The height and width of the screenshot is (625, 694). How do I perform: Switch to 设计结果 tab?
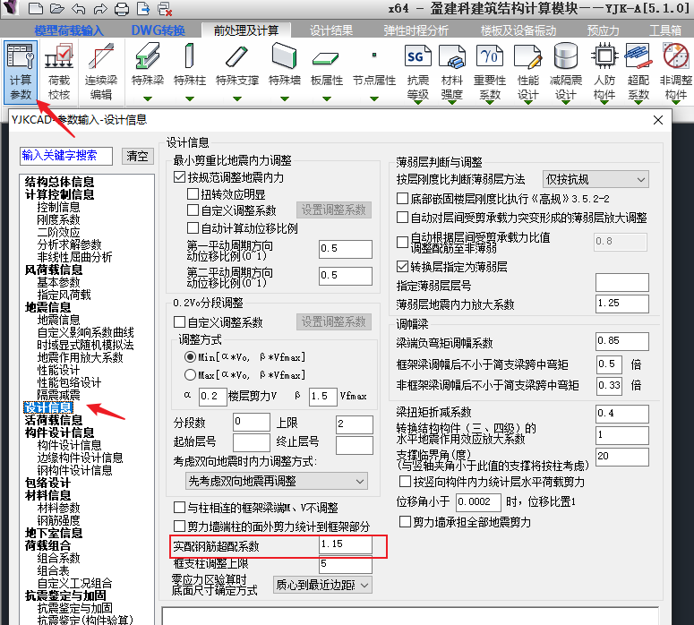pyautogui.click(x=331, y=30)
